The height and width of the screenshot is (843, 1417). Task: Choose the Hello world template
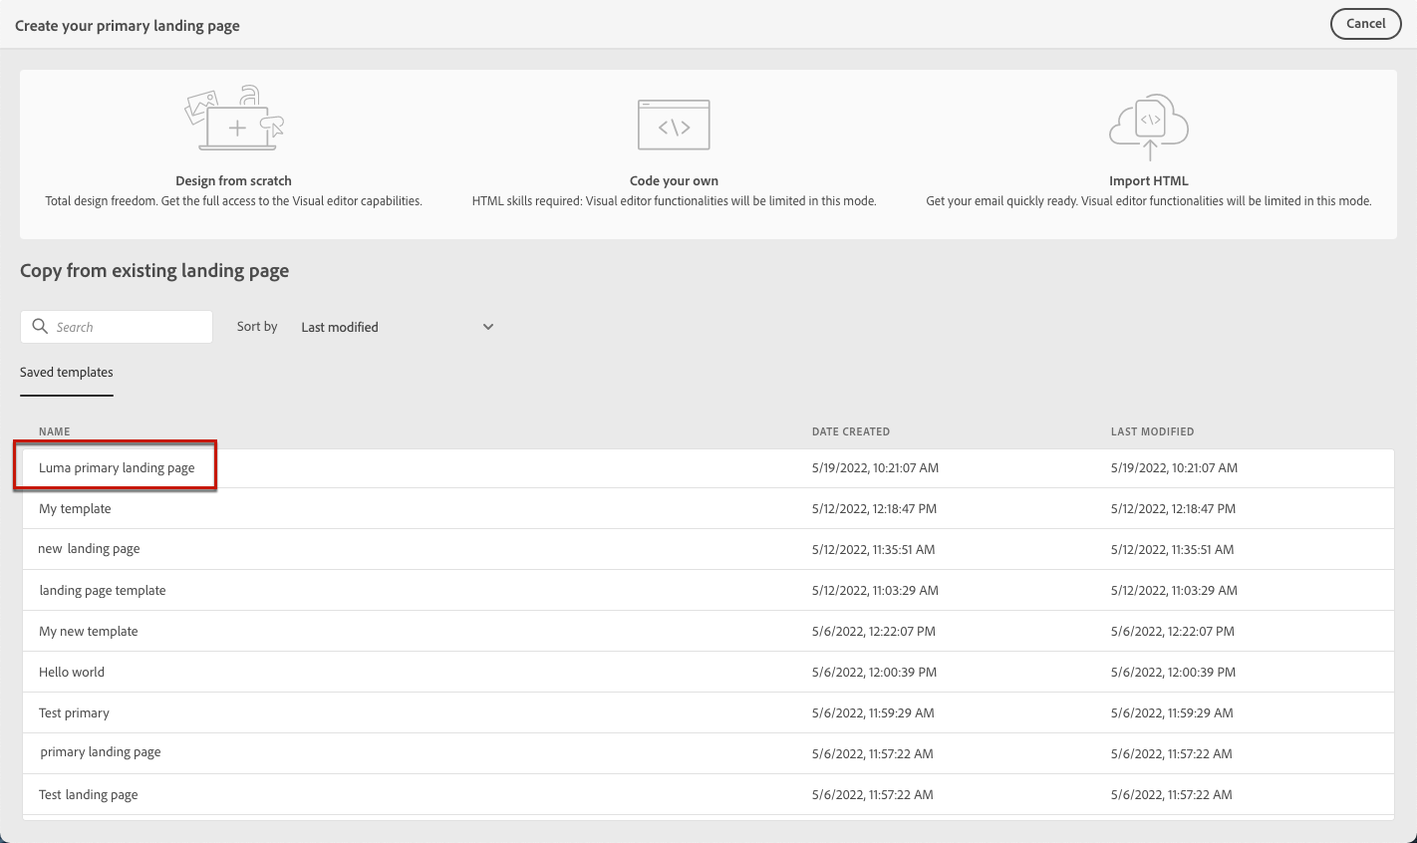click(x=72, y=673)
